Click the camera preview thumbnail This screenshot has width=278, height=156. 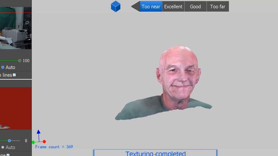[x=16, y=28]
